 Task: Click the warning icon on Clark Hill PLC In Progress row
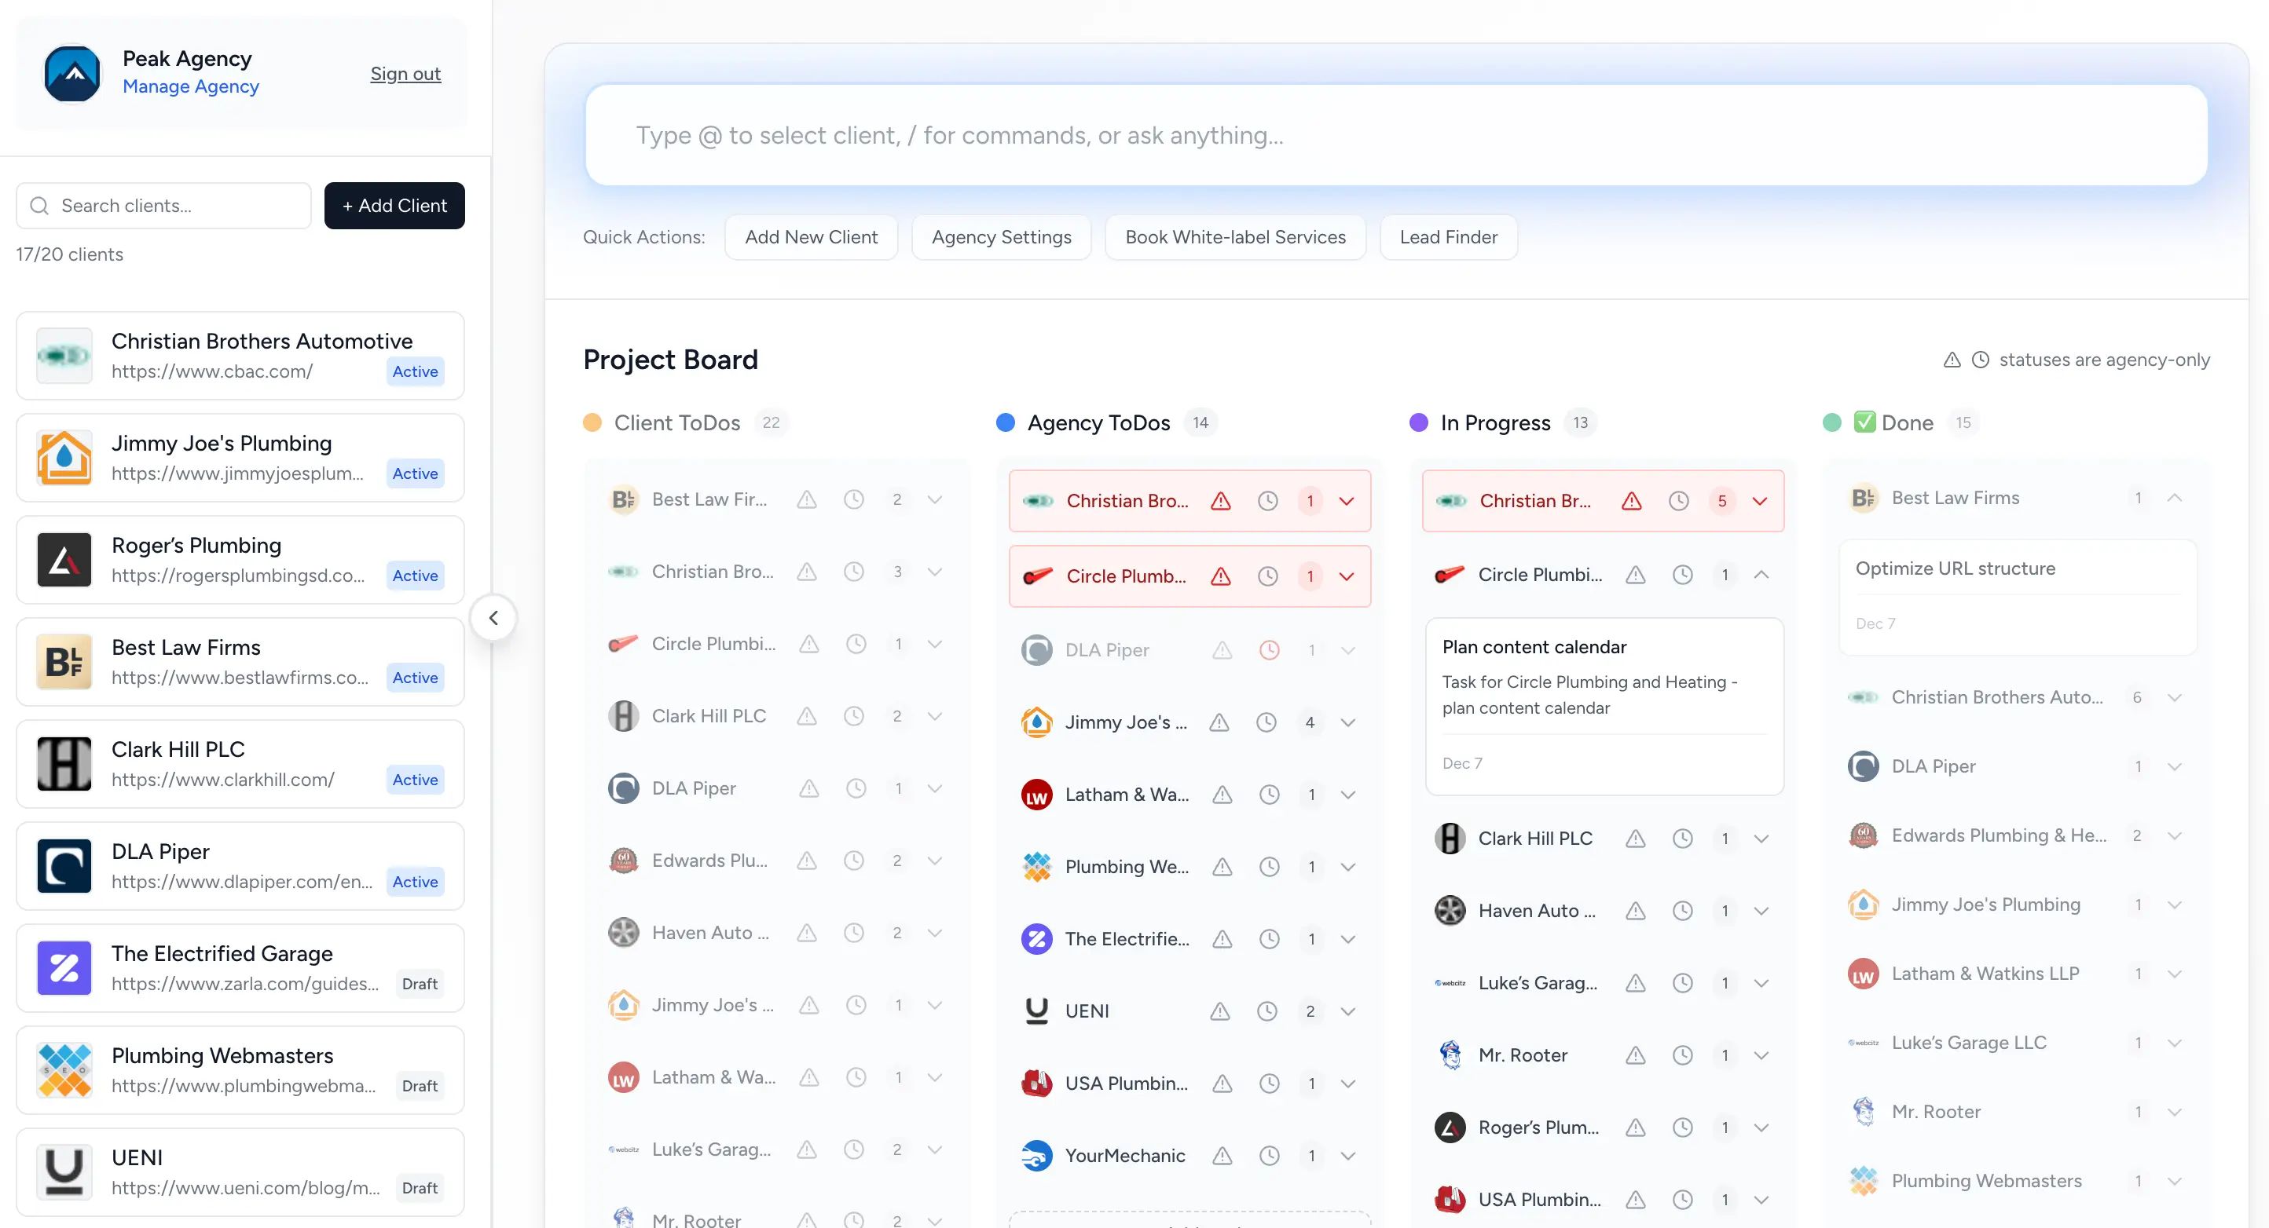pos(1636,839)
